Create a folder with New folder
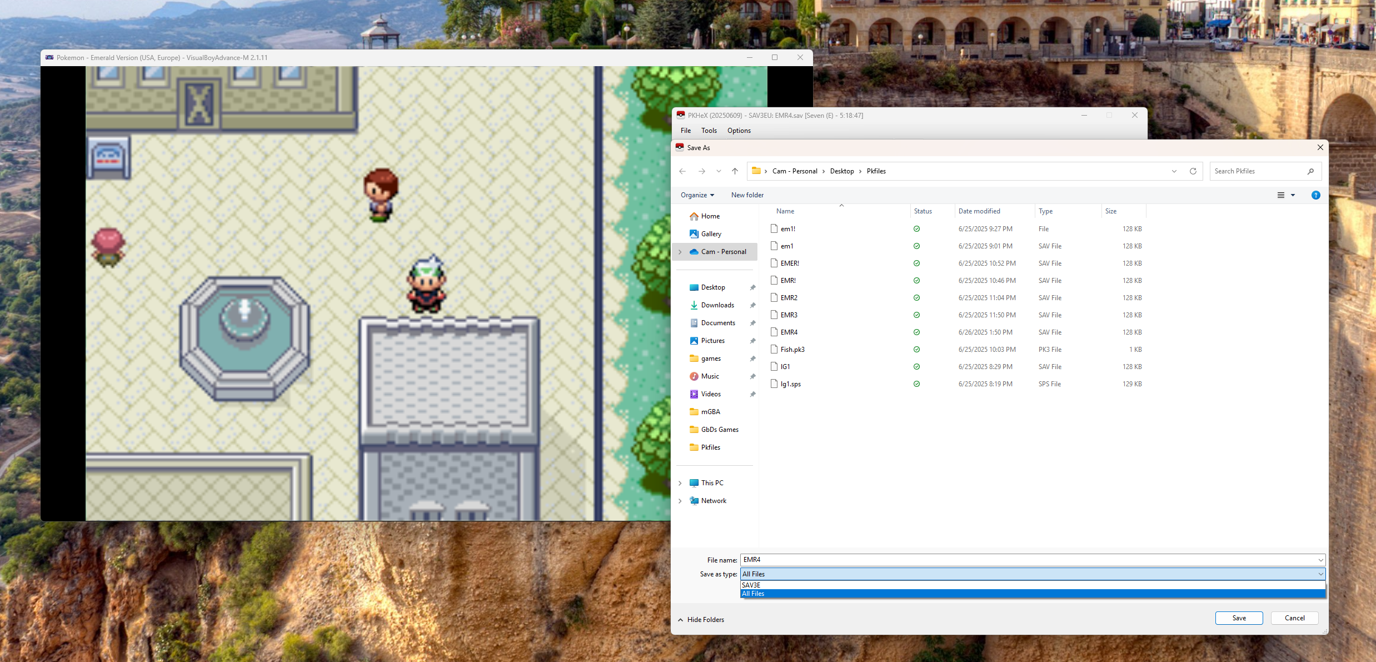 (747, 195)
